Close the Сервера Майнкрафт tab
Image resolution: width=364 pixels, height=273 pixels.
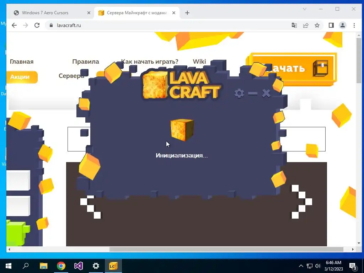173,13
